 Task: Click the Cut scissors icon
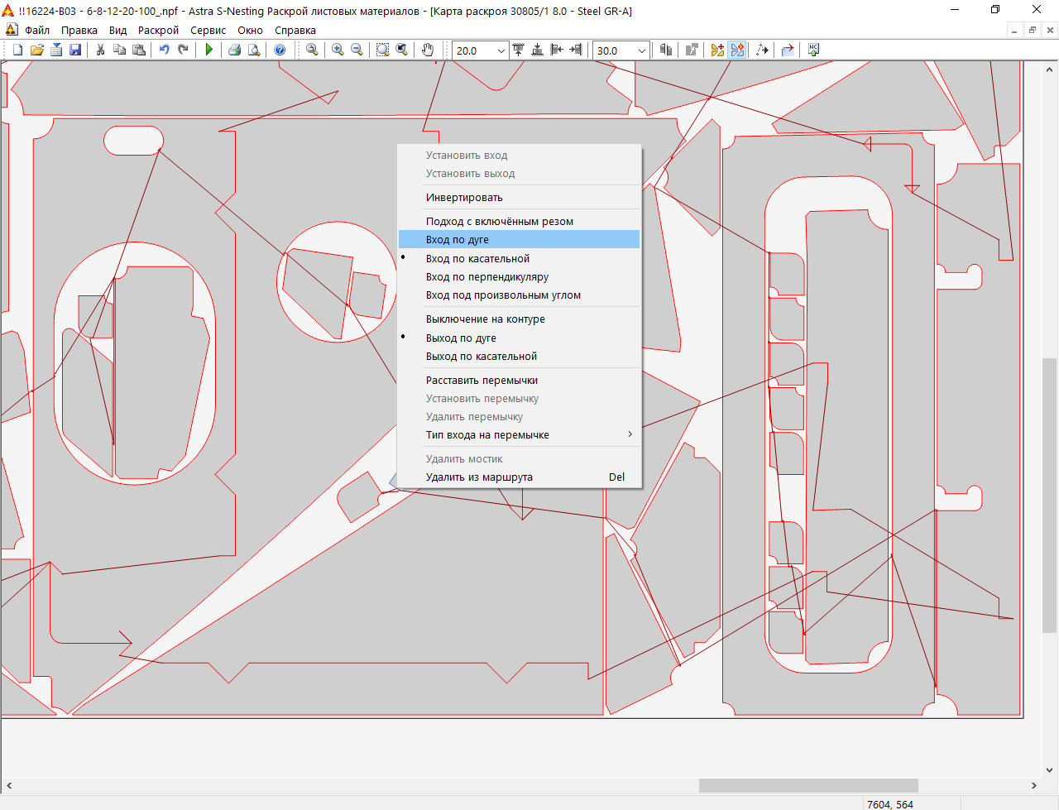(x=100, y=50)
